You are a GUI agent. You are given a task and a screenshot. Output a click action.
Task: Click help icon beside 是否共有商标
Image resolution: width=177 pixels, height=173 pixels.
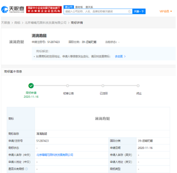[x=26, y=169]
